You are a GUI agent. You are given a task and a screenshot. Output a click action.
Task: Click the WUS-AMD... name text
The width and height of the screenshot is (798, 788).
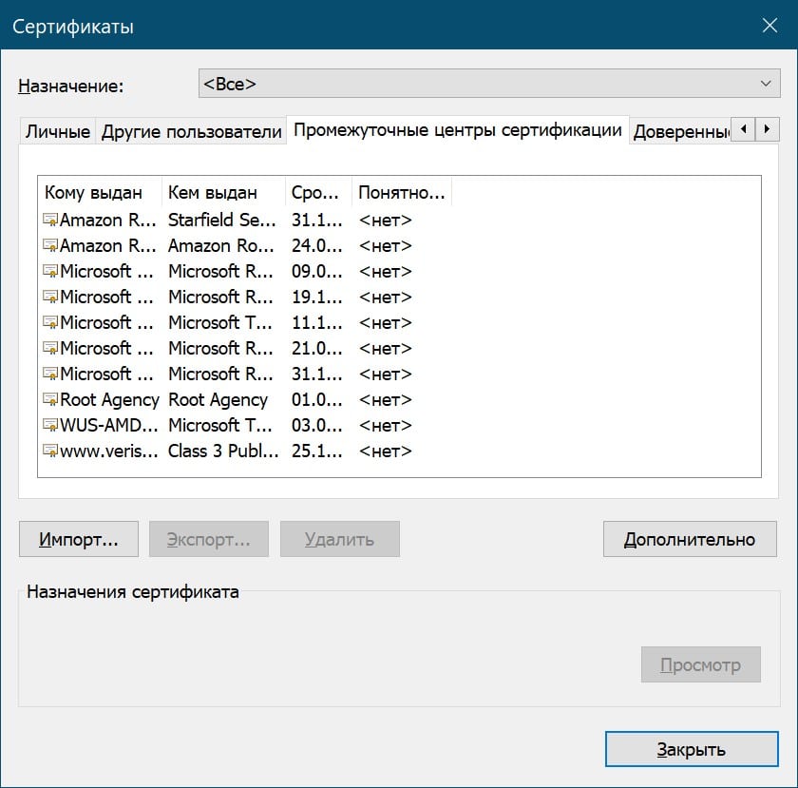(109, 425)
